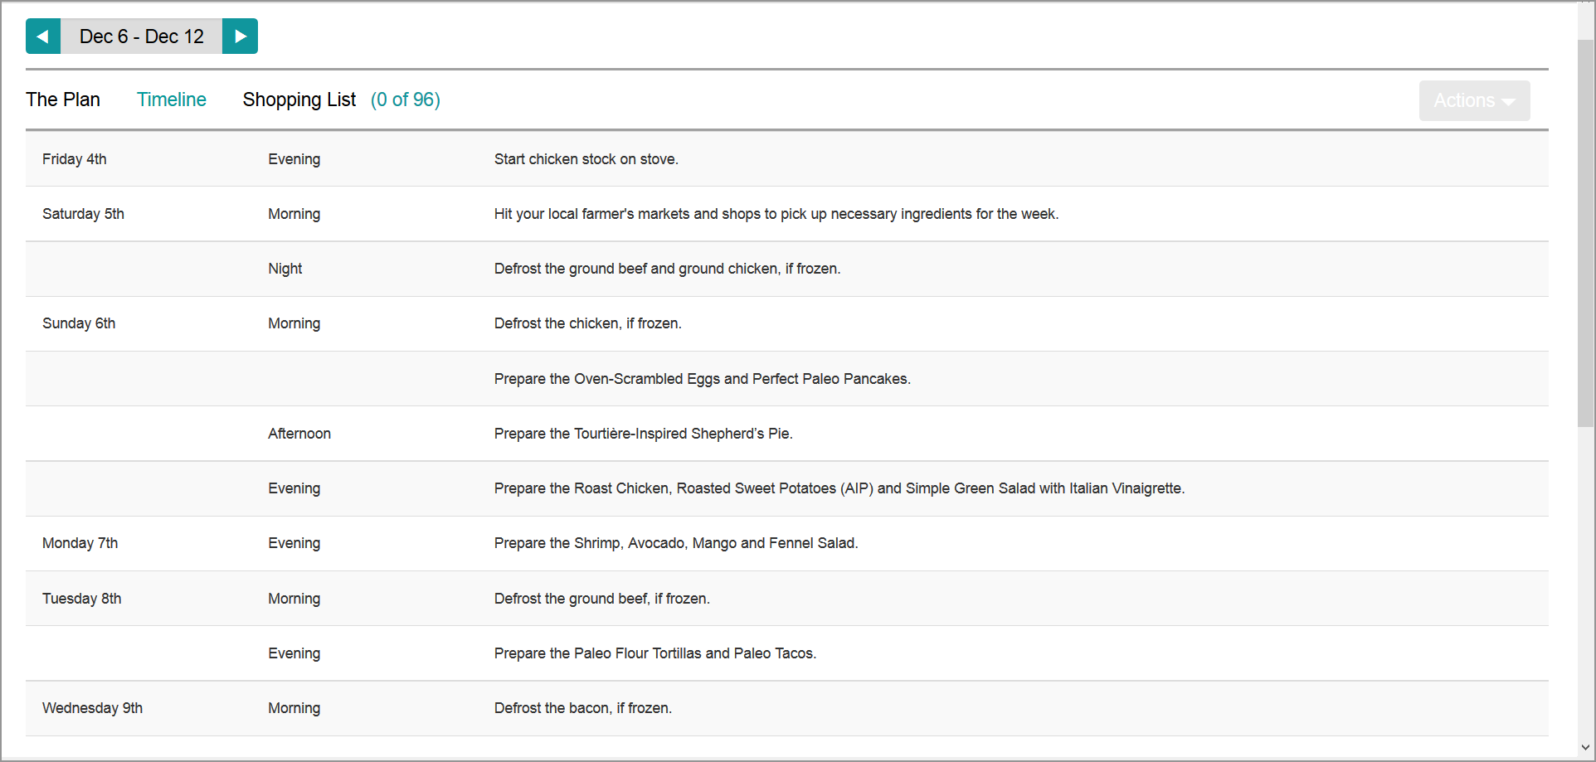1596x762 pixels.
Task: Click Evening in the Paleo Tacos row
Action: (x=294, y=653)
